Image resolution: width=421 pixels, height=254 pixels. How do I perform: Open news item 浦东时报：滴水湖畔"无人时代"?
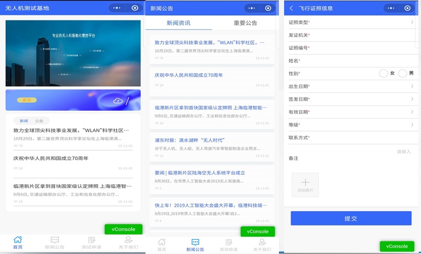click(x=212, y=147)
